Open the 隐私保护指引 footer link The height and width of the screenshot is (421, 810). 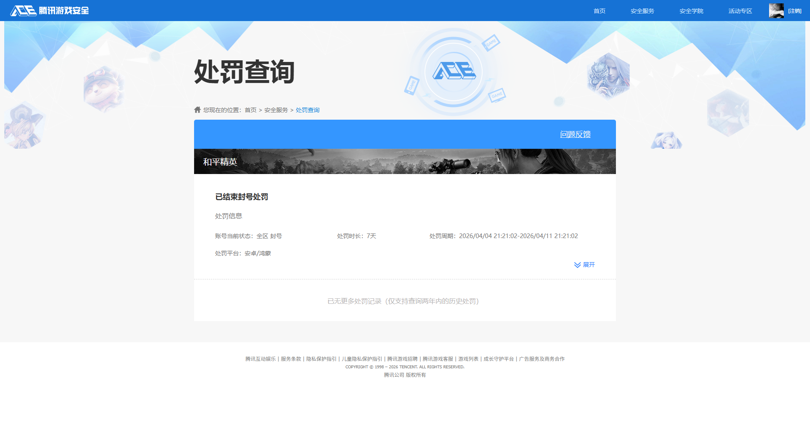[x=321, y=359]
